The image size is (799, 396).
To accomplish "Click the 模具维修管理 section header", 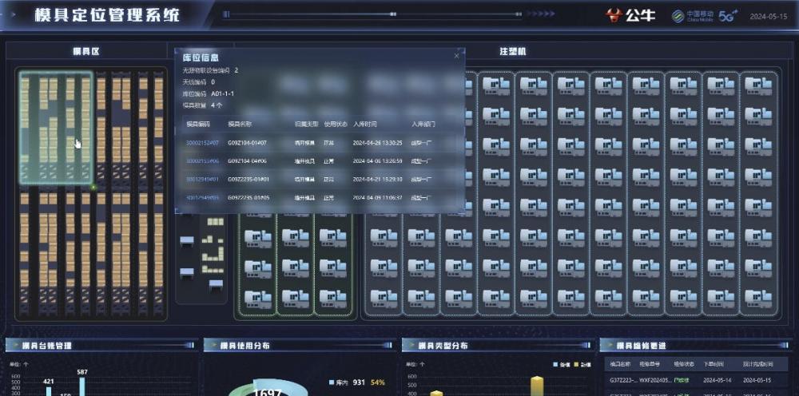I will point(642,346).
